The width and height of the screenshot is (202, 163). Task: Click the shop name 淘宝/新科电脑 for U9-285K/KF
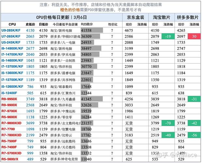[61, 31]
